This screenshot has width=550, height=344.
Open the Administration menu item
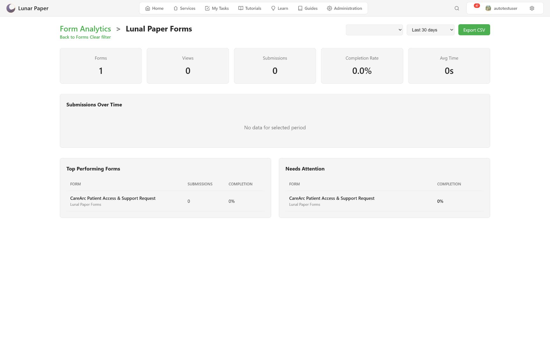pos(344,8)
